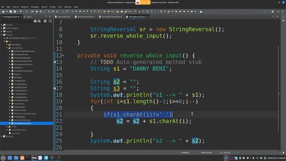The height and width of the screenshot is (161, 286).
Task: Click the Search flashlight toolbar icon
Action: click(x=126, y=12)
